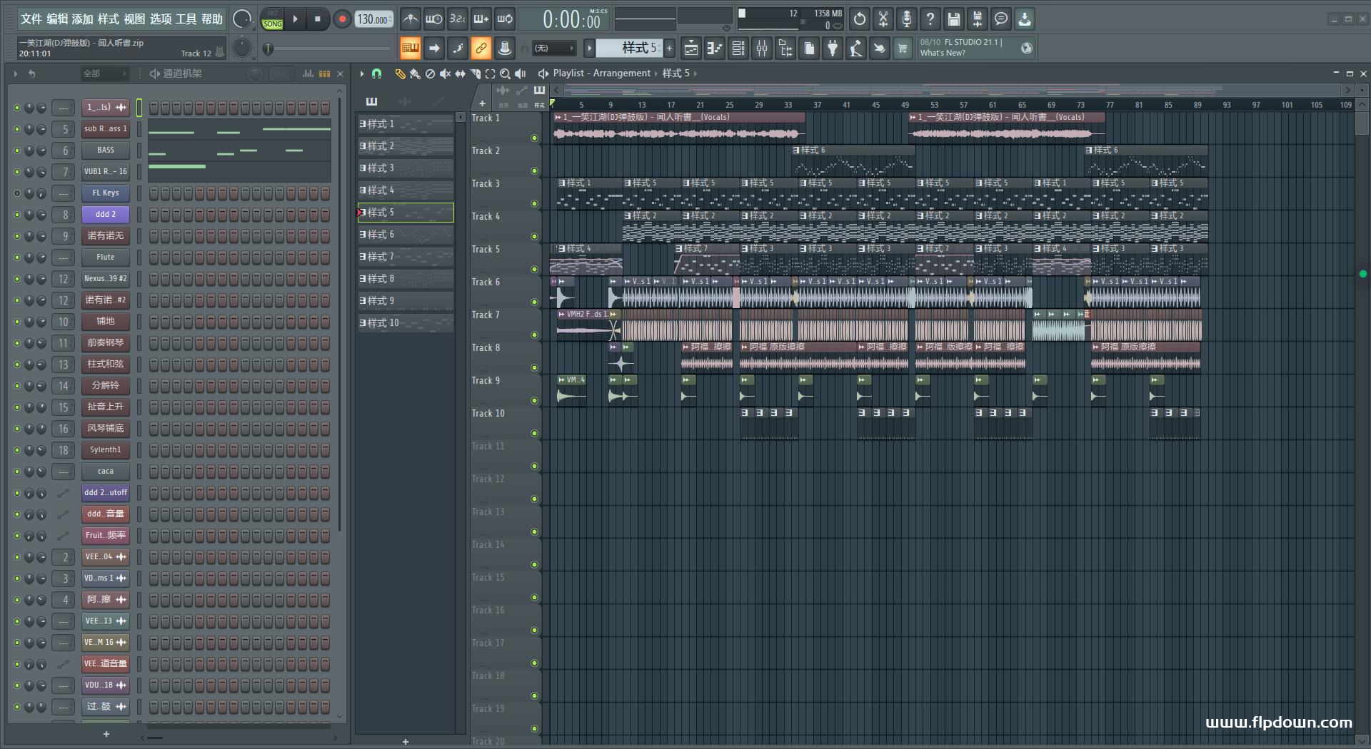Image resolution: width=1371 pixels, height=749 pixels.
Task: Click the render audio export icon
Action: pyautogui.click(x=978, y=19)
